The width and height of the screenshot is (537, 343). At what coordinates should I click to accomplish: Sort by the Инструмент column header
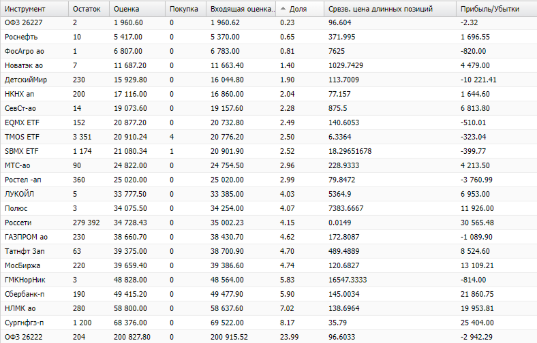[34, 9]
